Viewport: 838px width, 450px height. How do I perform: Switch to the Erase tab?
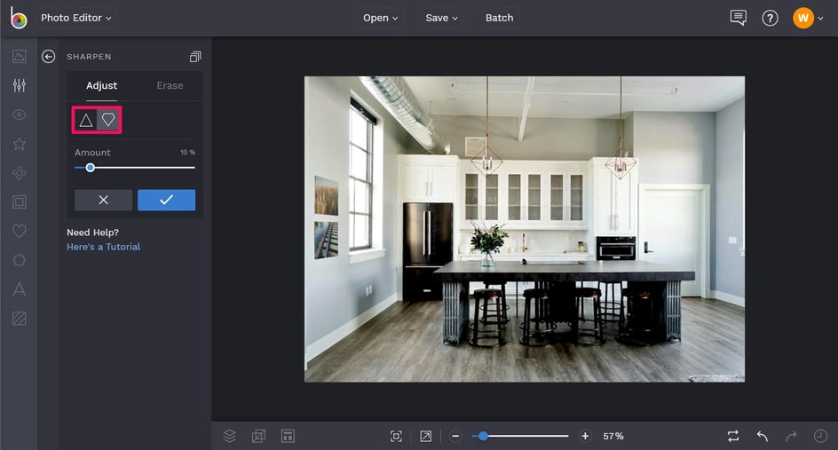point(170,86)
